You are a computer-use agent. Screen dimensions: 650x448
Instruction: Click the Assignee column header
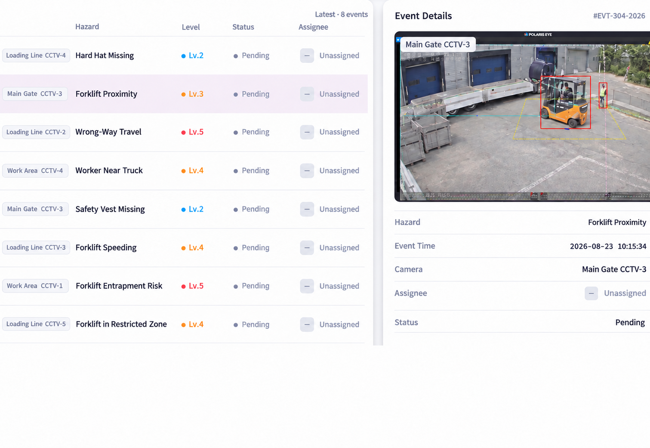[x=313, y=27]
